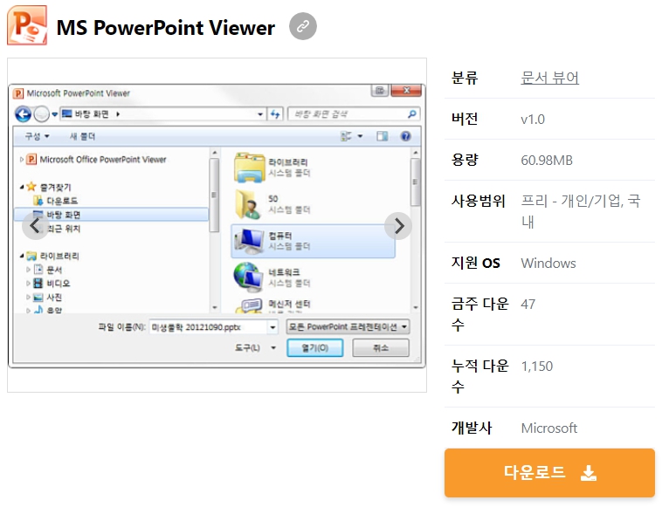Open the address bar history dropdown
This screenshot has width=662, height=507.
tap(260, 114)
